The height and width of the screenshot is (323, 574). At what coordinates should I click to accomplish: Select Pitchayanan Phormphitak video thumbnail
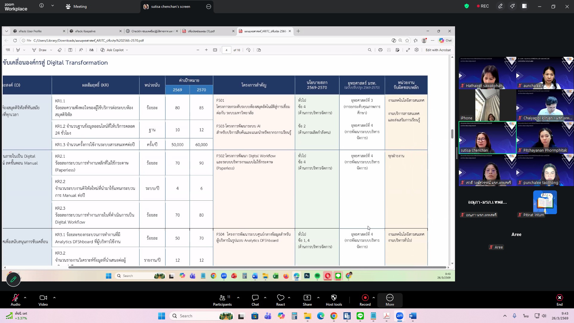pyautogui.click(x=545, y=138)
